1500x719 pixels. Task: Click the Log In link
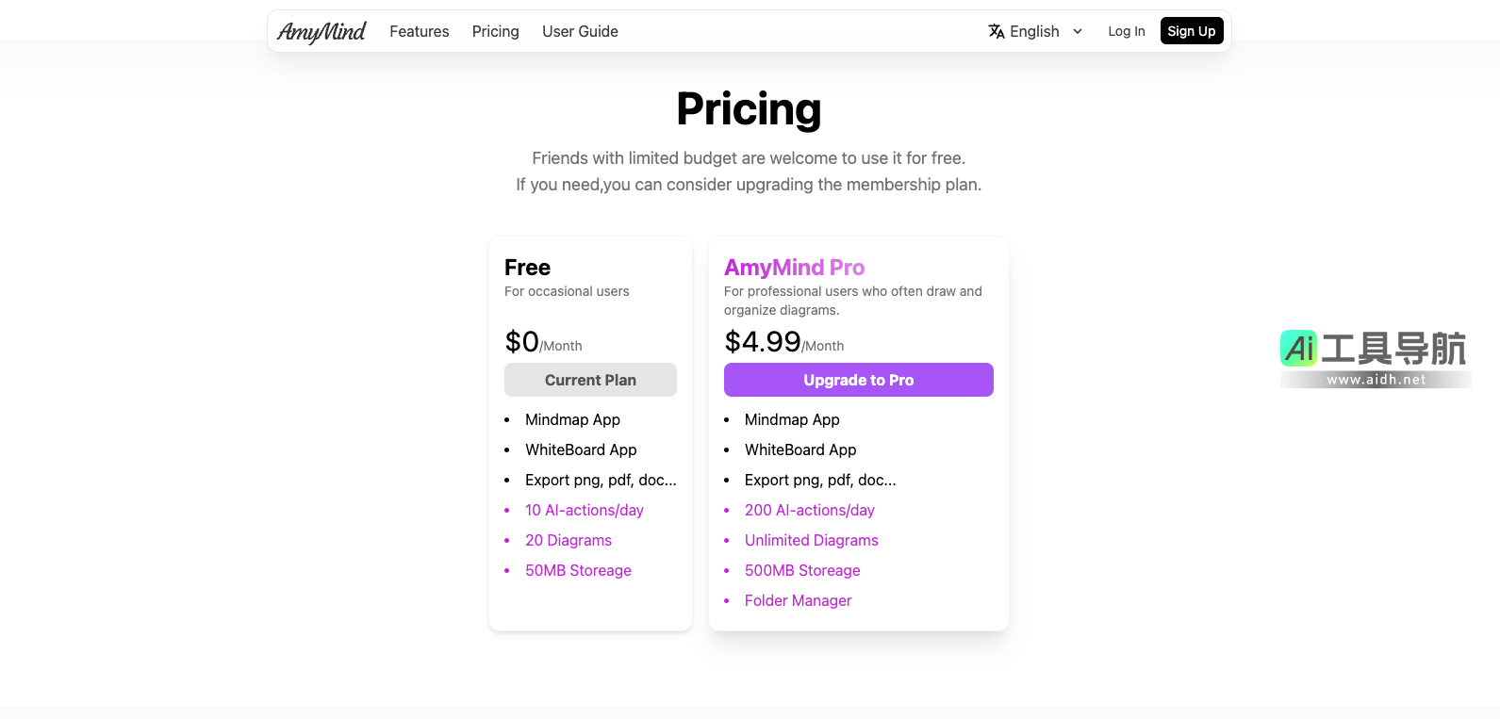1127,31
